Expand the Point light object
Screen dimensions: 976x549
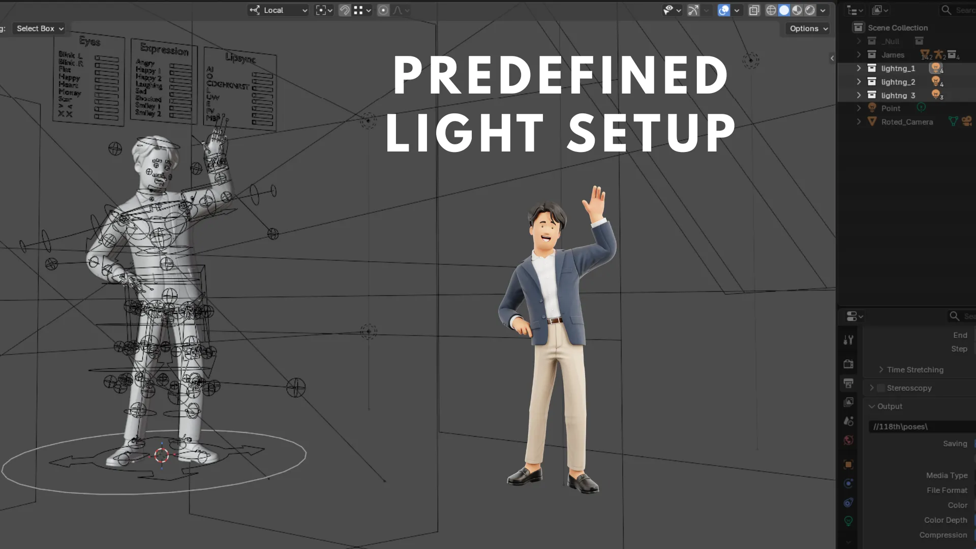click(x=859, y=108)
